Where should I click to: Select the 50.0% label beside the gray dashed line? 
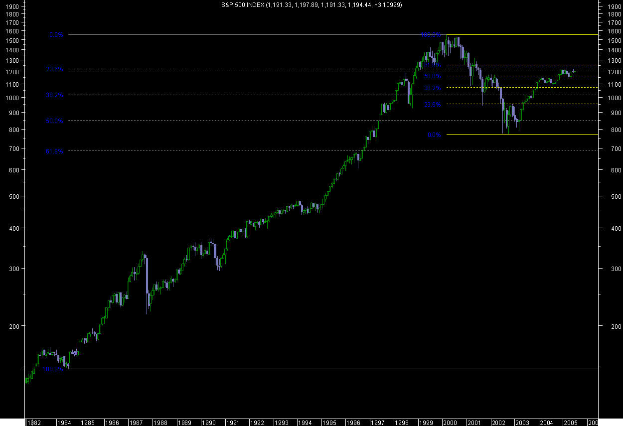tap(54, 121)
